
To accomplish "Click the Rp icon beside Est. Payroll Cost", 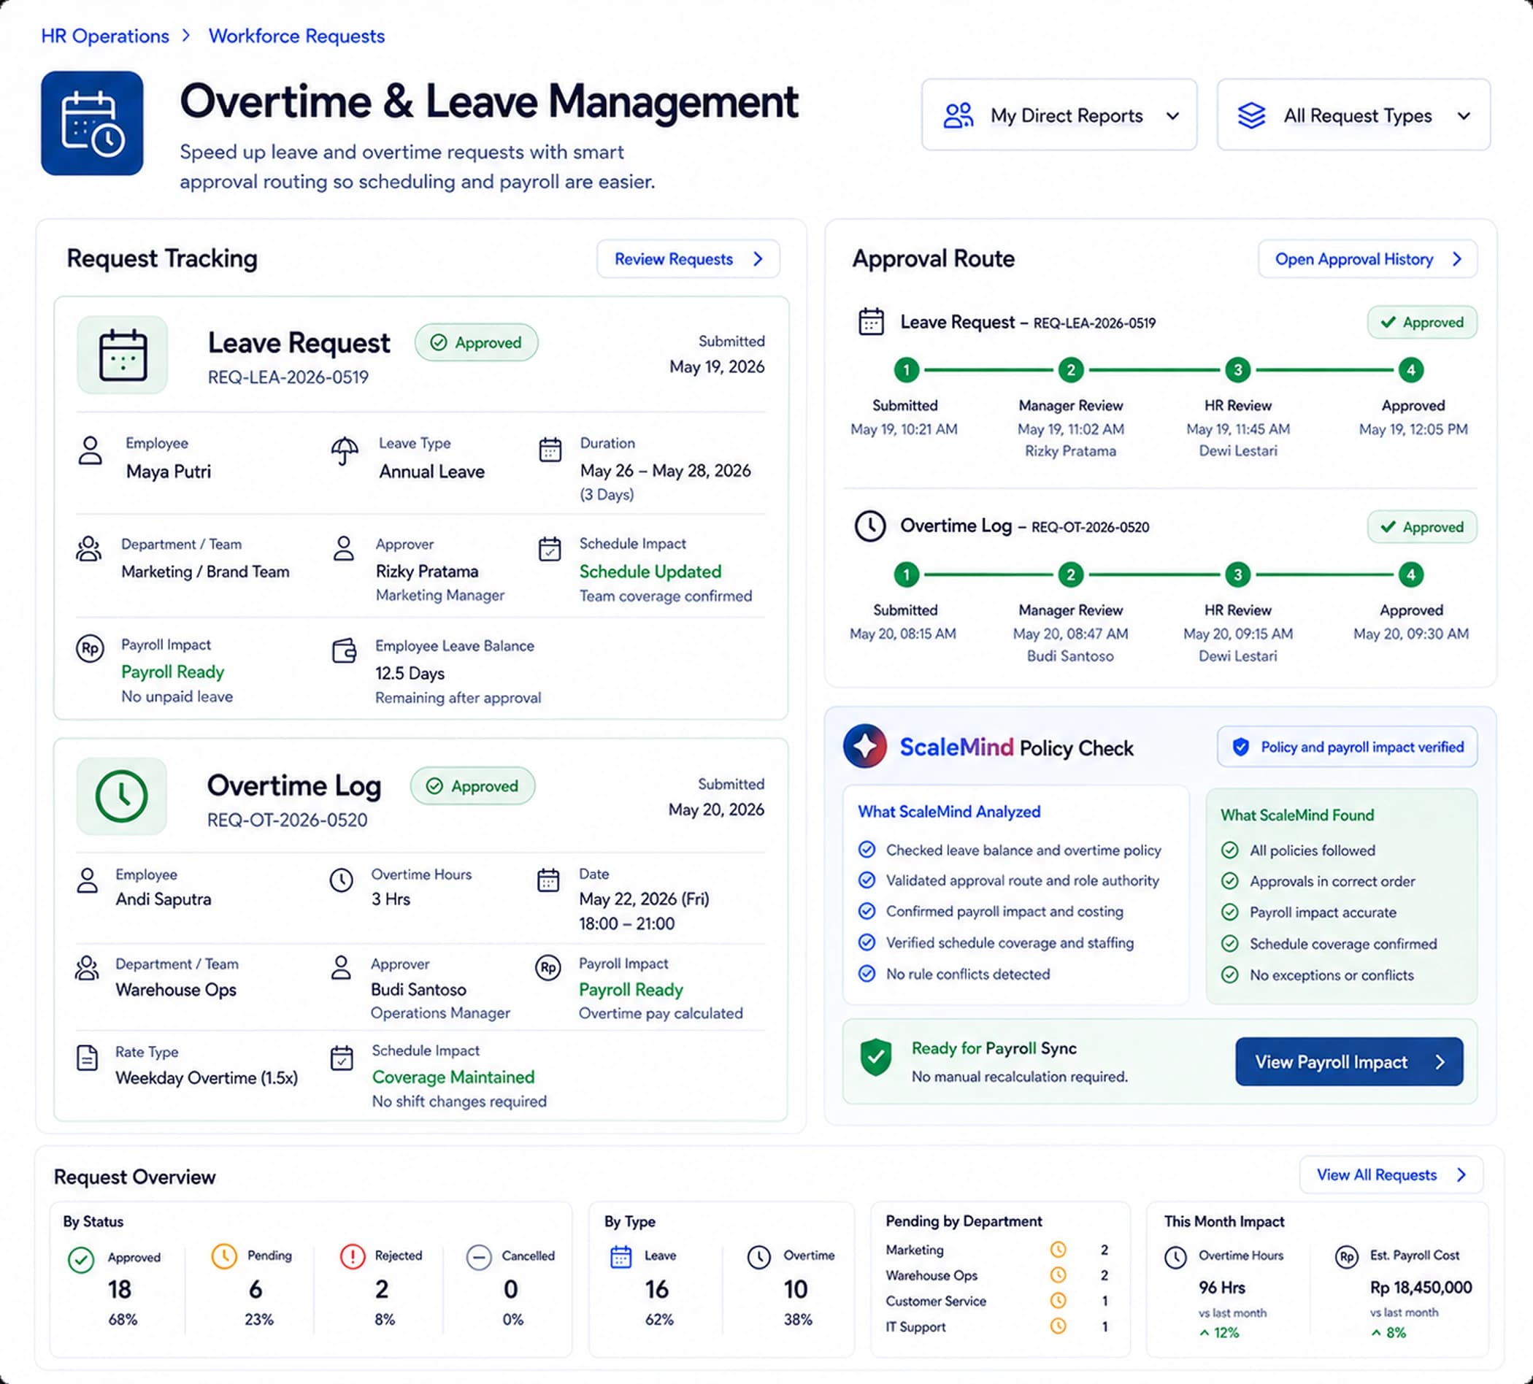I will (1347, 1257).
